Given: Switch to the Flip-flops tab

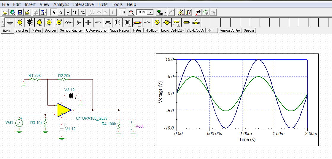Looking at the screenshot, I should (152, 30).
